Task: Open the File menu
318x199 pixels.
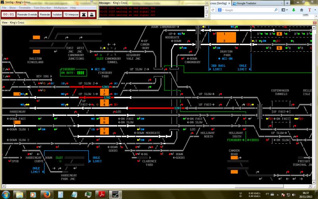Action: [4, 8]
